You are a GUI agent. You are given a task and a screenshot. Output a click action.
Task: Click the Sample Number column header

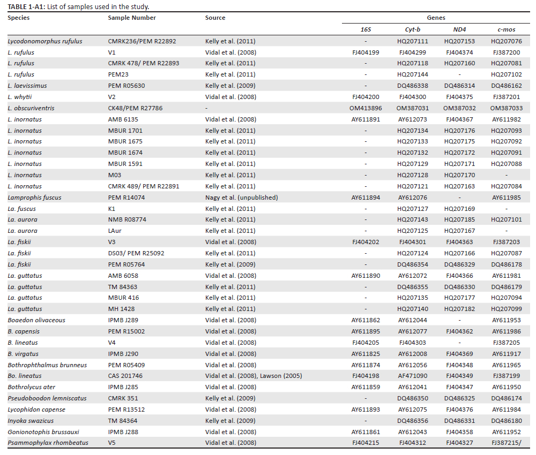tap(132, 18)
